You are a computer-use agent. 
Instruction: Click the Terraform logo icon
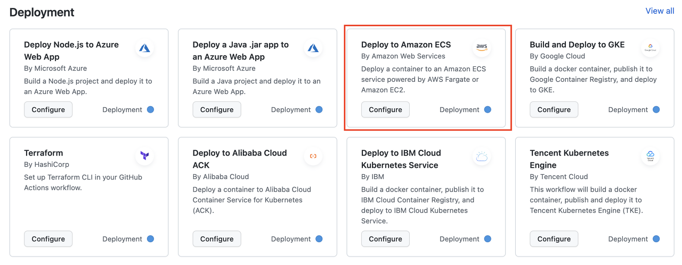pyautogui.click(x=144, y=156)
